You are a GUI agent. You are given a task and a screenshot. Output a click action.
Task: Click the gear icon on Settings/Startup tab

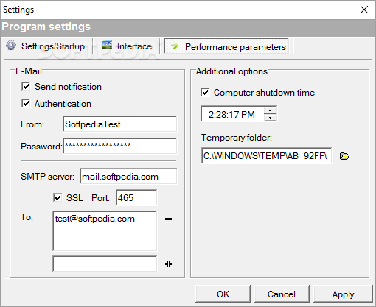11,46
